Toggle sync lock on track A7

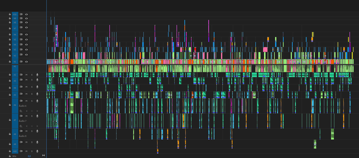tap(21, 116)
